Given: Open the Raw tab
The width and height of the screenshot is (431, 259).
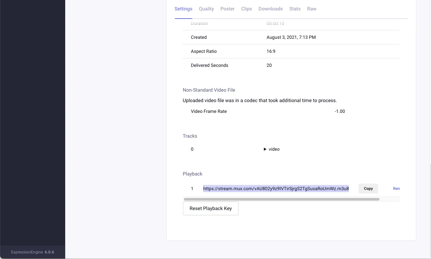Looking at the screenshot, I should pyautogui.click(x=312, y=9).
